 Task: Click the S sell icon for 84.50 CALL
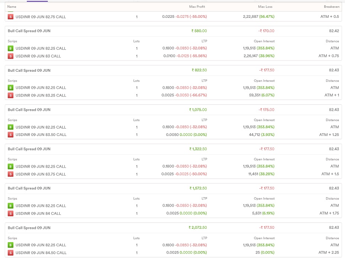[10, 253]
